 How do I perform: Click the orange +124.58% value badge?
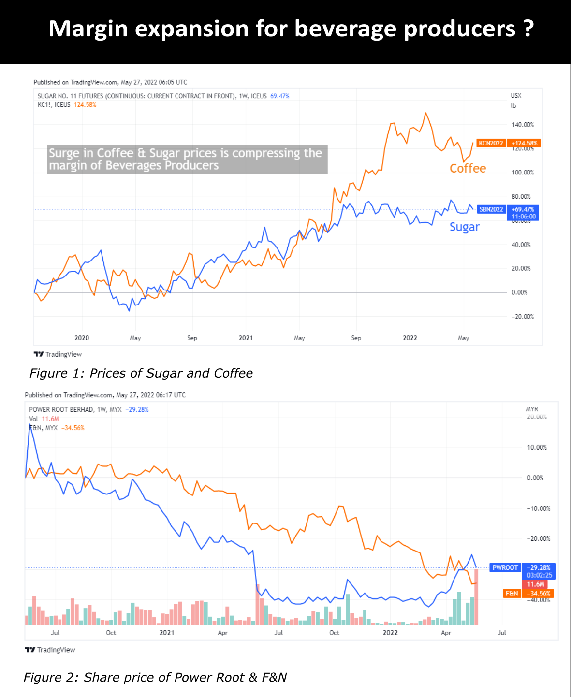pyautogui.click(x=524, y=143)
